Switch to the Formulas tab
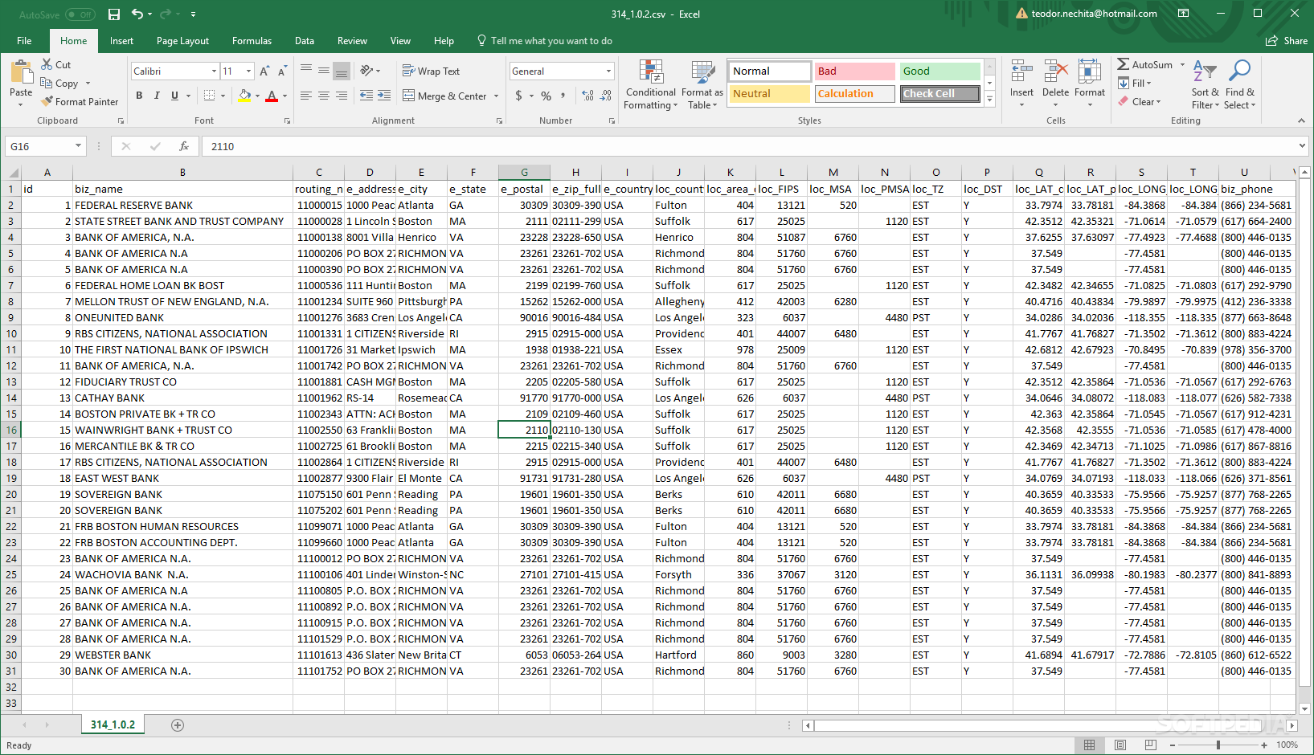This screenshot has width=1314, height=755. click(252, 41)
